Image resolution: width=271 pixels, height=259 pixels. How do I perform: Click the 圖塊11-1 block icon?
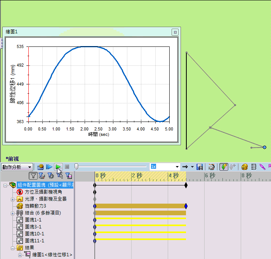pos(20,241)
